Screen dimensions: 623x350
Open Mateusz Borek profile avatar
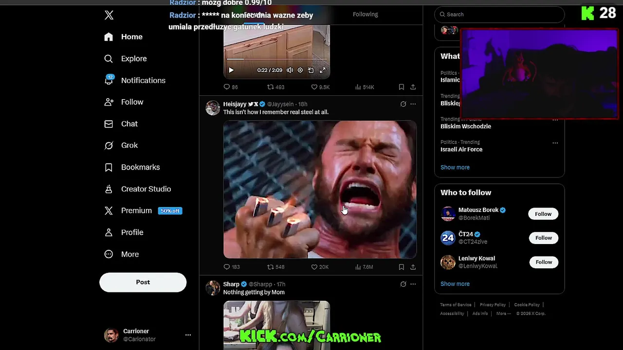pos(448,214)
